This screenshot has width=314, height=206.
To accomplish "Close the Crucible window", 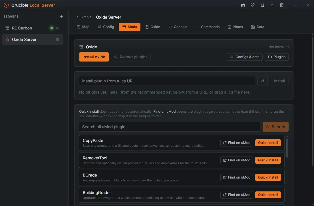I will click(x=308, y=5).
